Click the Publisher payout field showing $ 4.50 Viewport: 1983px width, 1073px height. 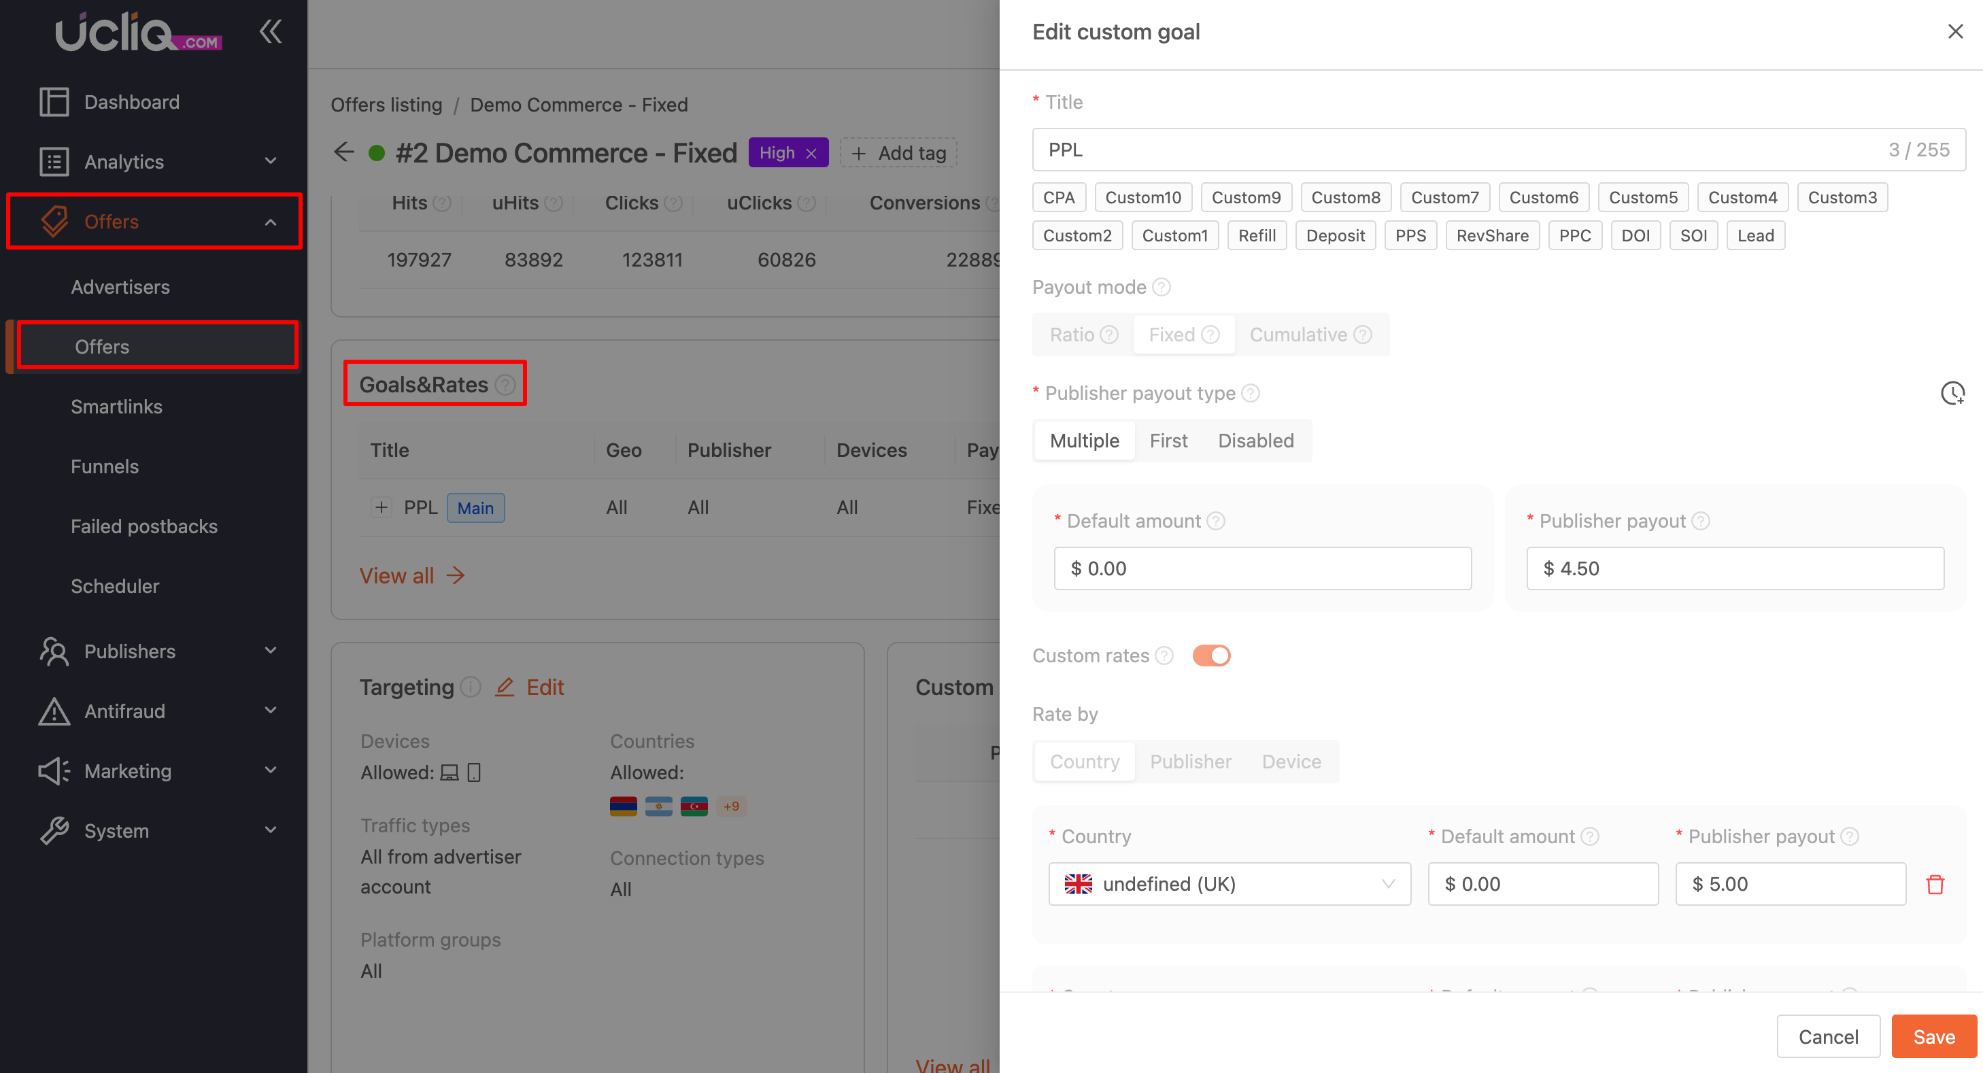tap(1734, 568)
